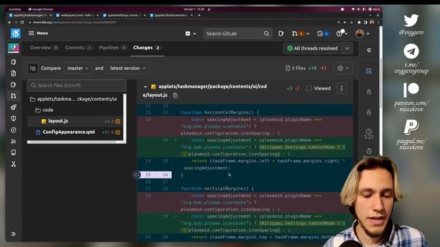
Task: Open Merge requests in left sidebar
Action: 14,96
